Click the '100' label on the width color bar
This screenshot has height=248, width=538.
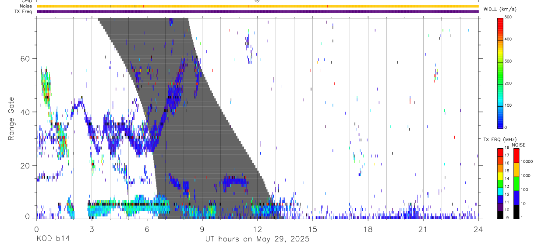click(508, 105)
